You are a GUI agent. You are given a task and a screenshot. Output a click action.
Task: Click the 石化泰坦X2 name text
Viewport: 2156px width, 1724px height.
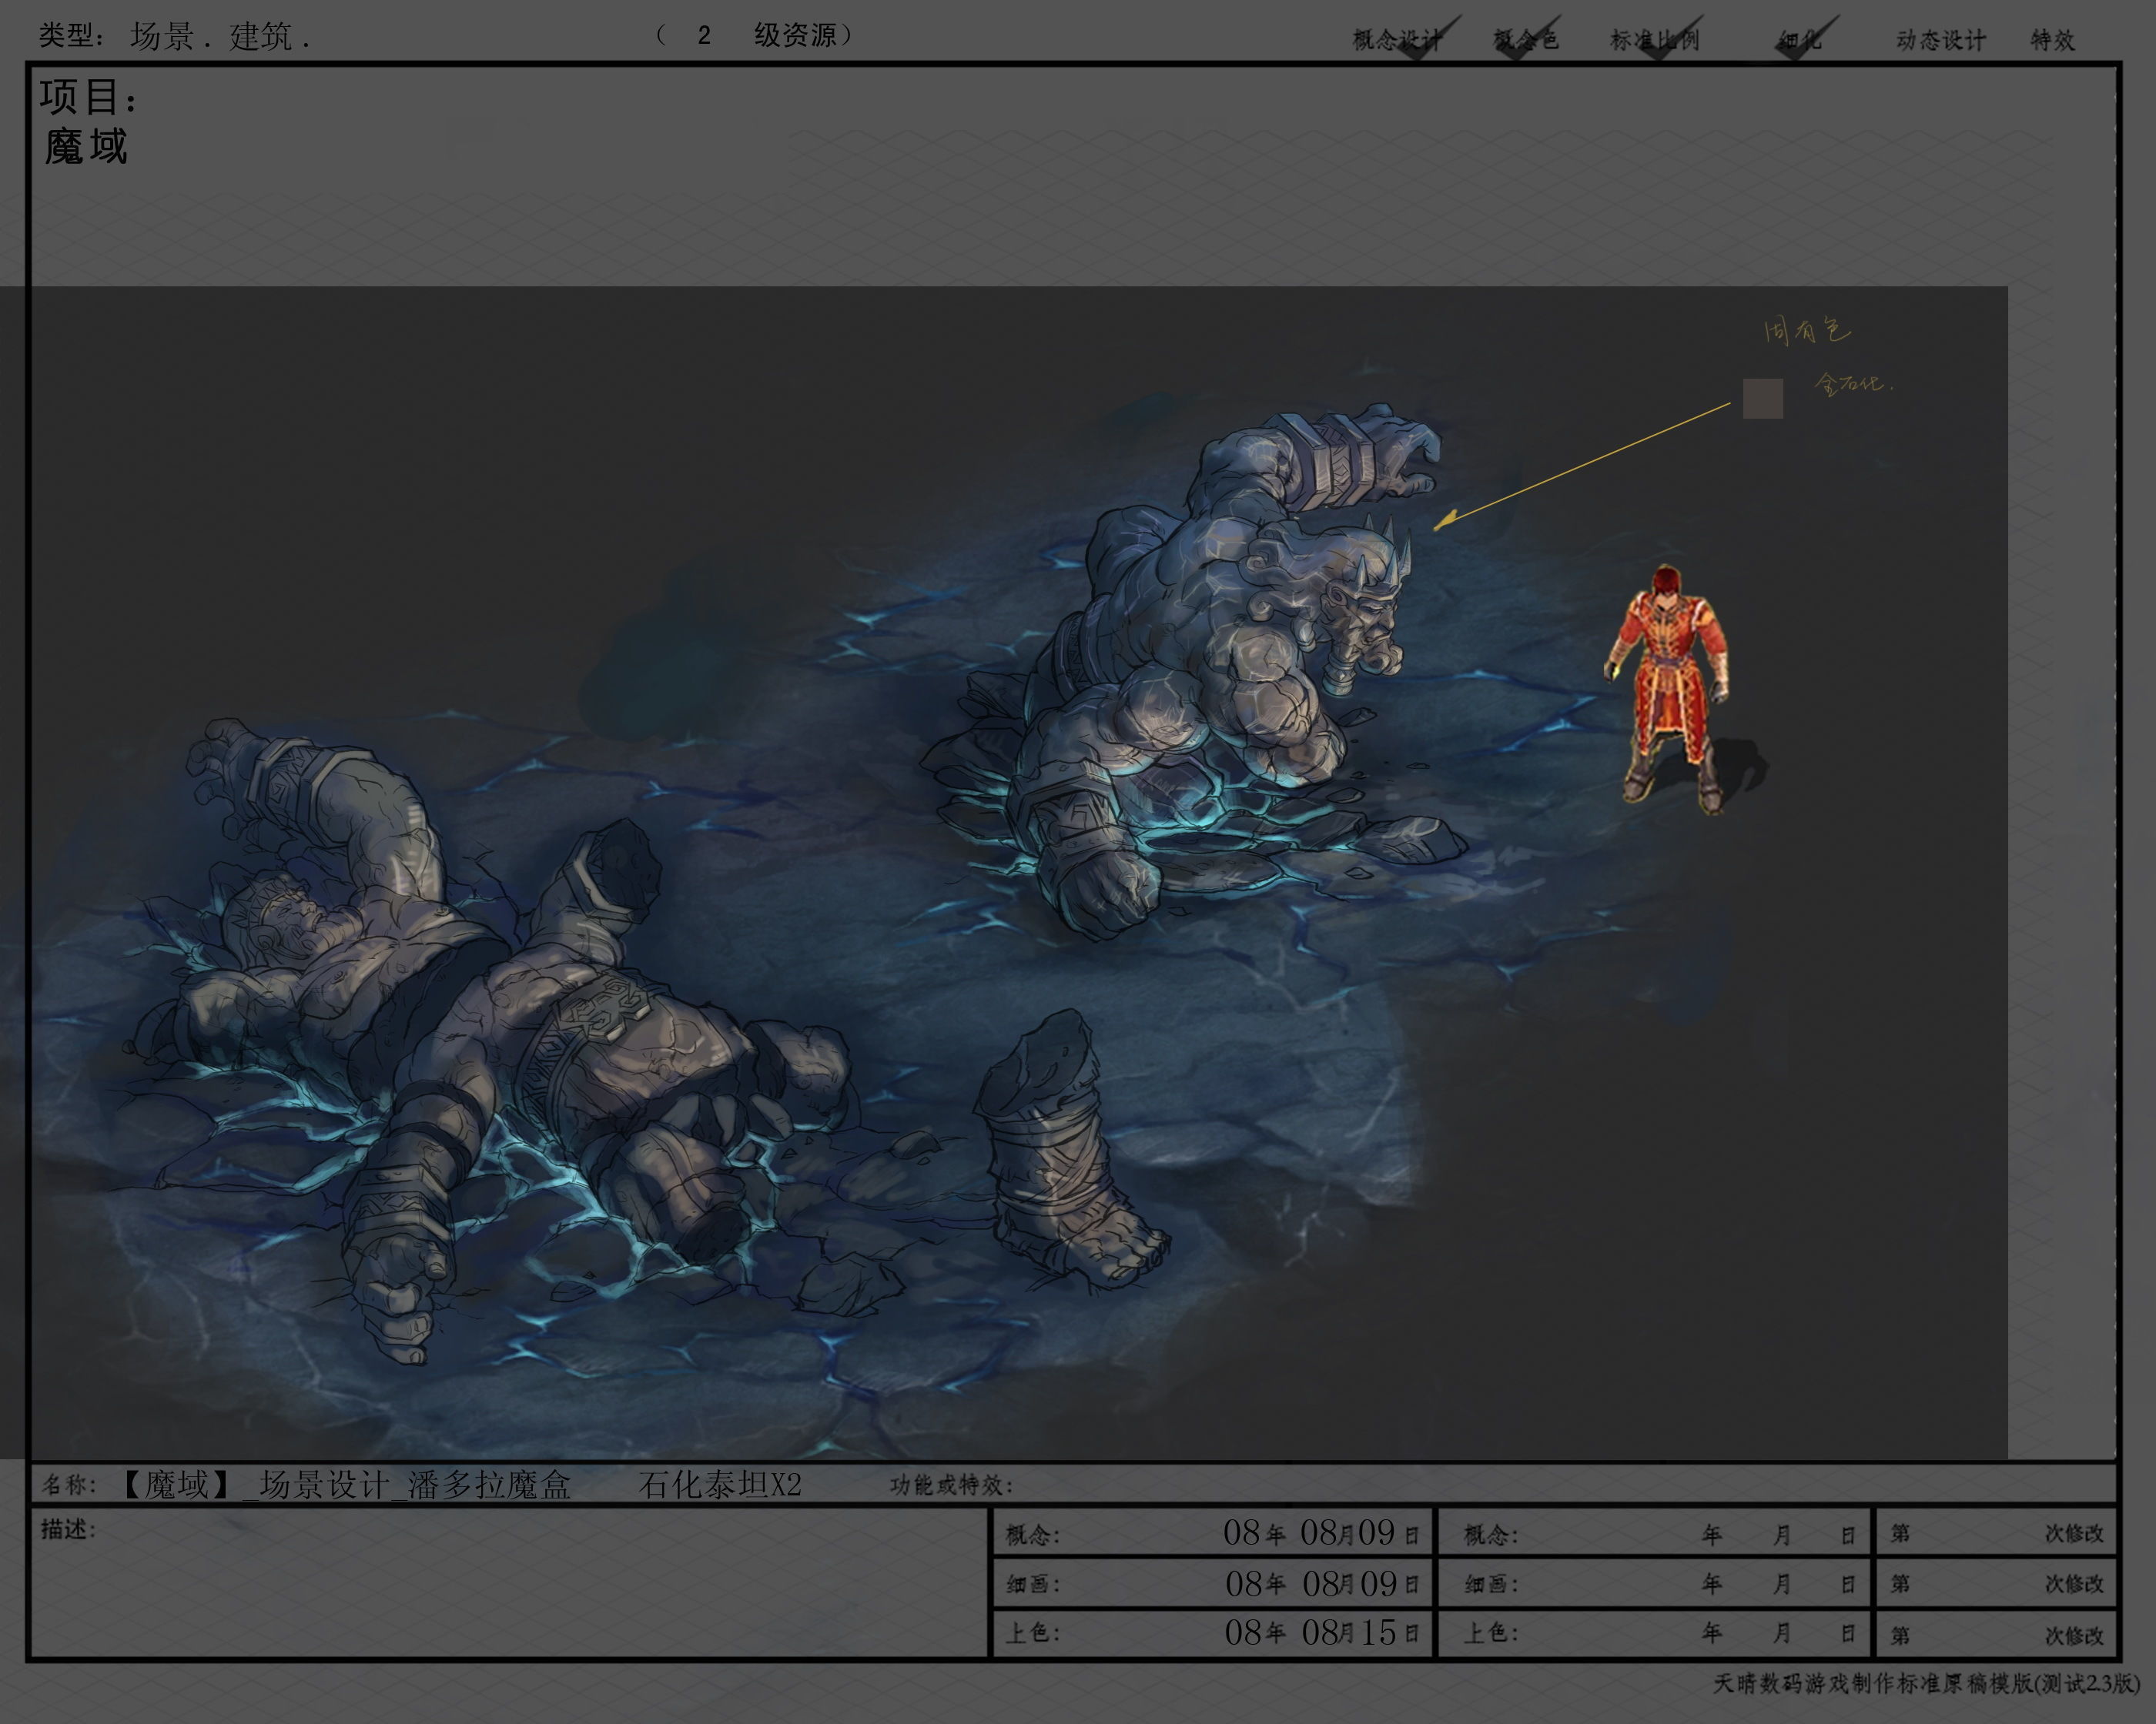(x=719, y=1484)
